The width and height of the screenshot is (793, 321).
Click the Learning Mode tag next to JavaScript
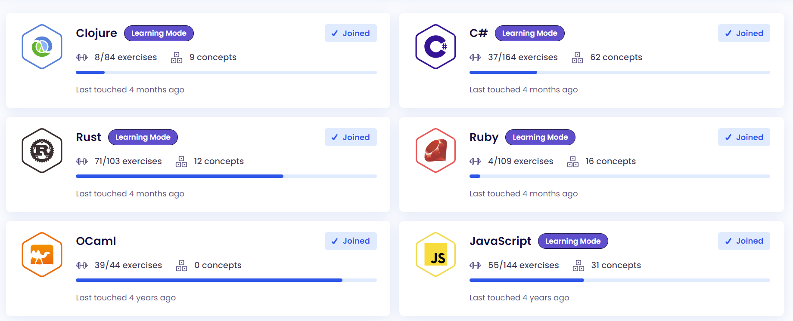(x=573, y=241)
